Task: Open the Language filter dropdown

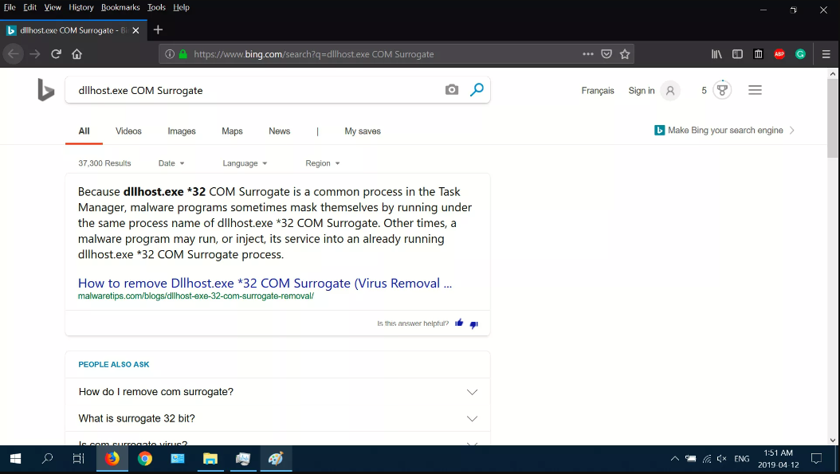Action: (x=245, y=163)
